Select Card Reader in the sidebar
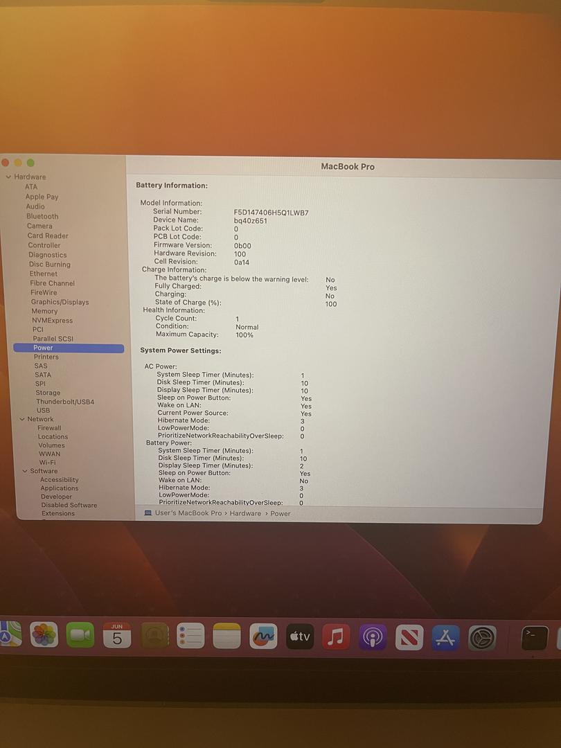The height and width of the screenshot is (748, 561). click(x=48, y=235)
